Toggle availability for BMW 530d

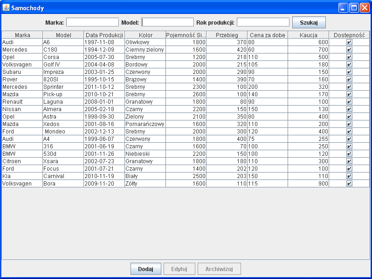click(x=349, y=154)
